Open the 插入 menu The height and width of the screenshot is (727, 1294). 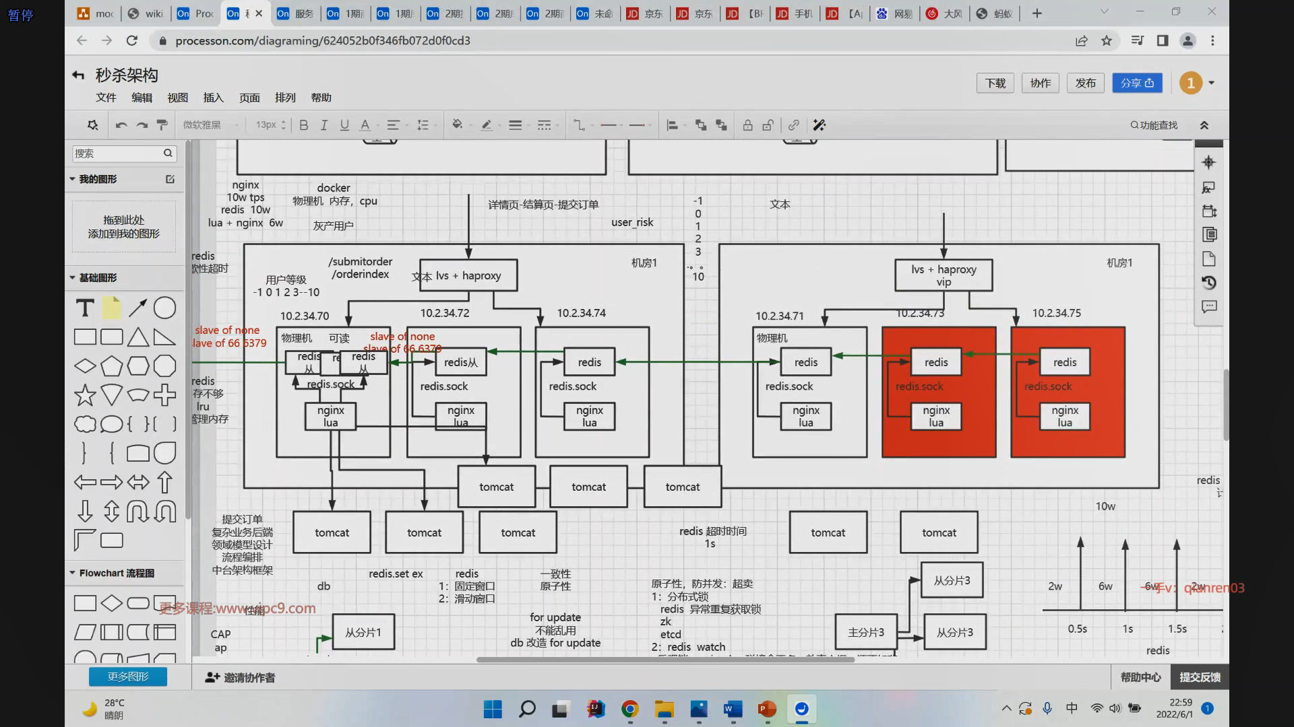pyautogui.click(x=213, y=98)
